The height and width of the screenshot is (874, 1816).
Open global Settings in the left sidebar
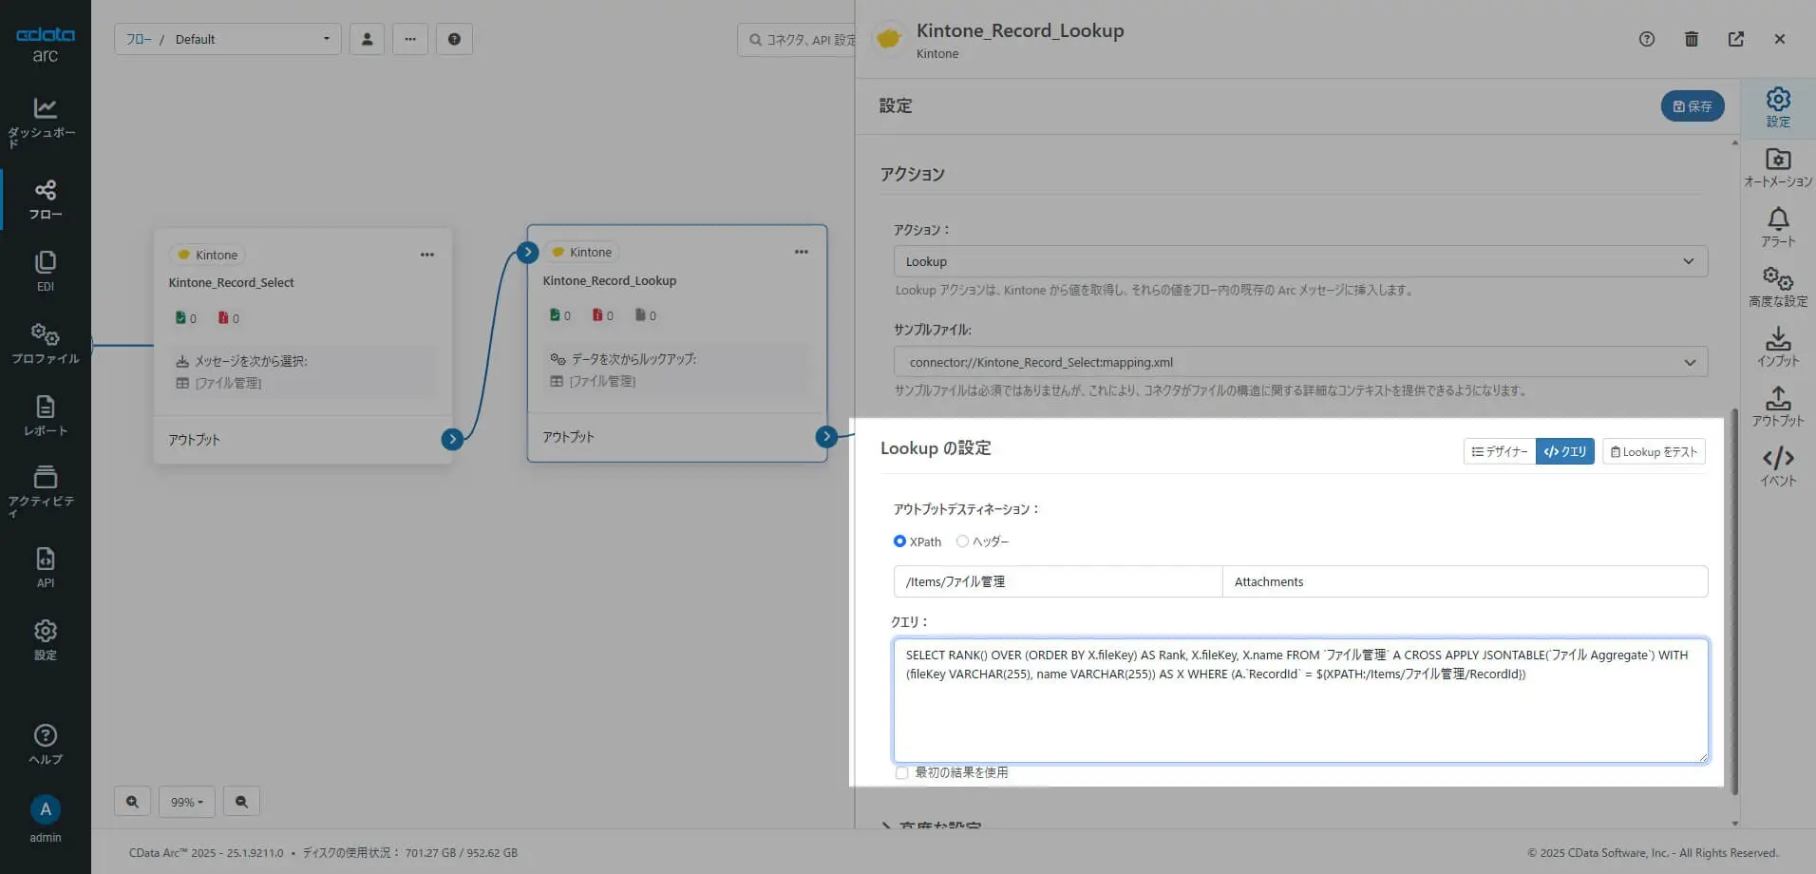[45, 640]
